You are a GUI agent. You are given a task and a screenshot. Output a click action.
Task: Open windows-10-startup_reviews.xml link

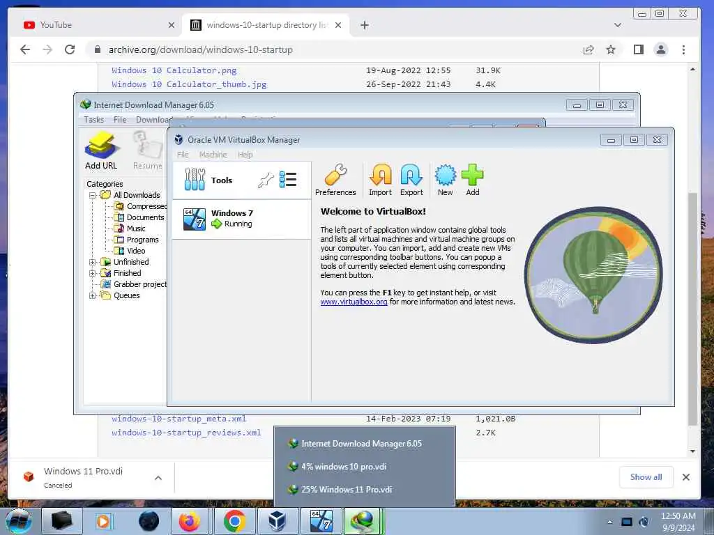(x=186, y=433)
